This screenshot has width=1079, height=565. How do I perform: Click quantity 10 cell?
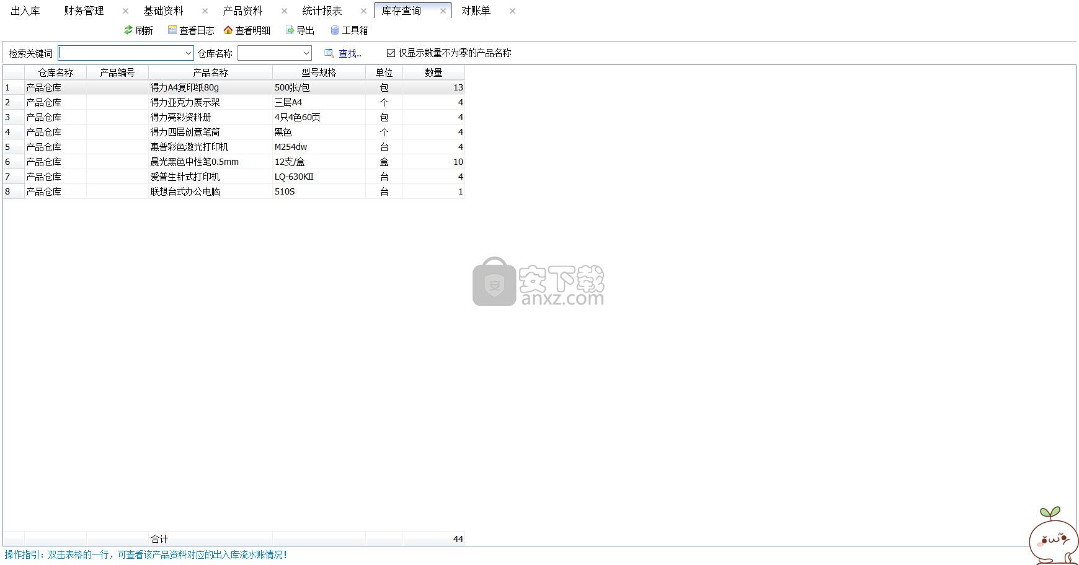[433, 162]
